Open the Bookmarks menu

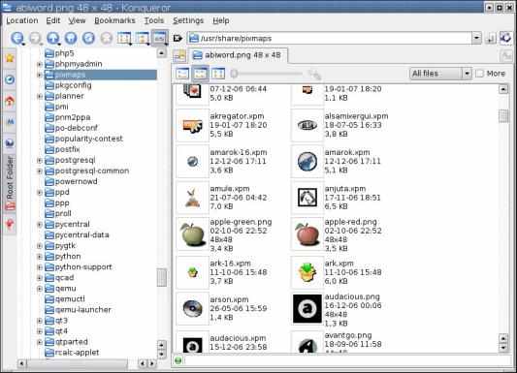pos(114,20)
